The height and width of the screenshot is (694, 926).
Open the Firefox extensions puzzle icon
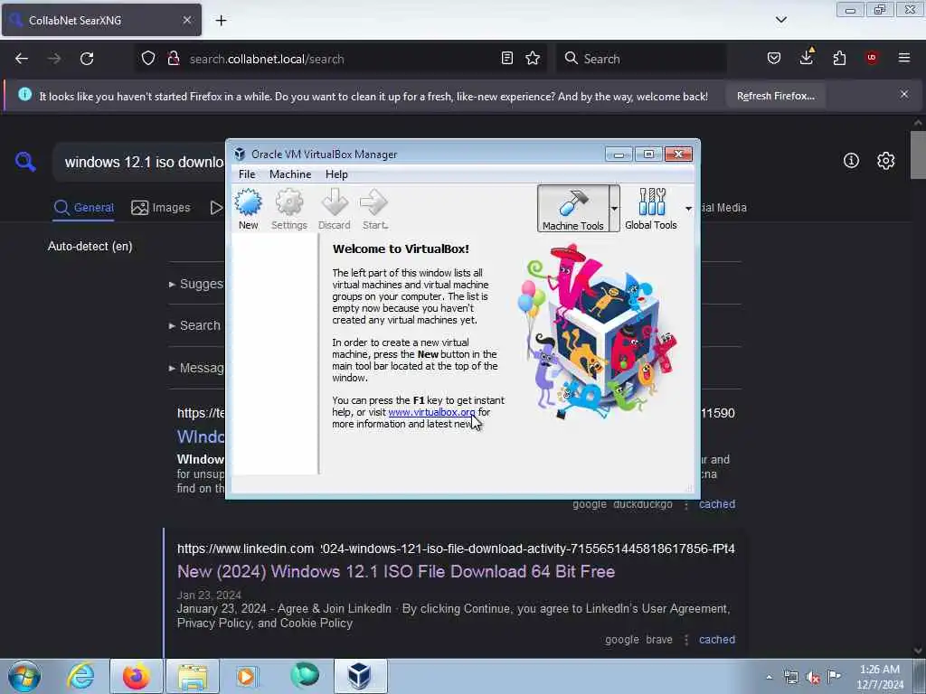[x=839, y=58]
